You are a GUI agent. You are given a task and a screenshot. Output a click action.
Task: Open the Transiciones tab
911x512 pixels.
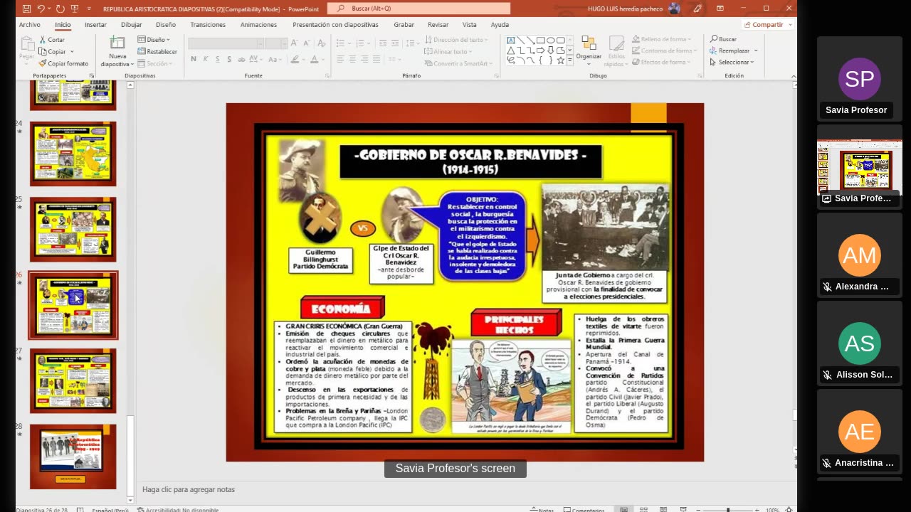pos(208,25)
